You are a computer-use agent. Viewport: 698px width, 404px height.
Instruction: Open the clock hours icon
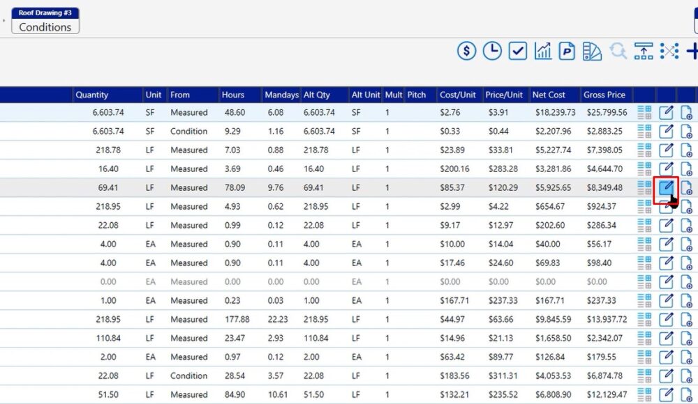pos(492,51)
